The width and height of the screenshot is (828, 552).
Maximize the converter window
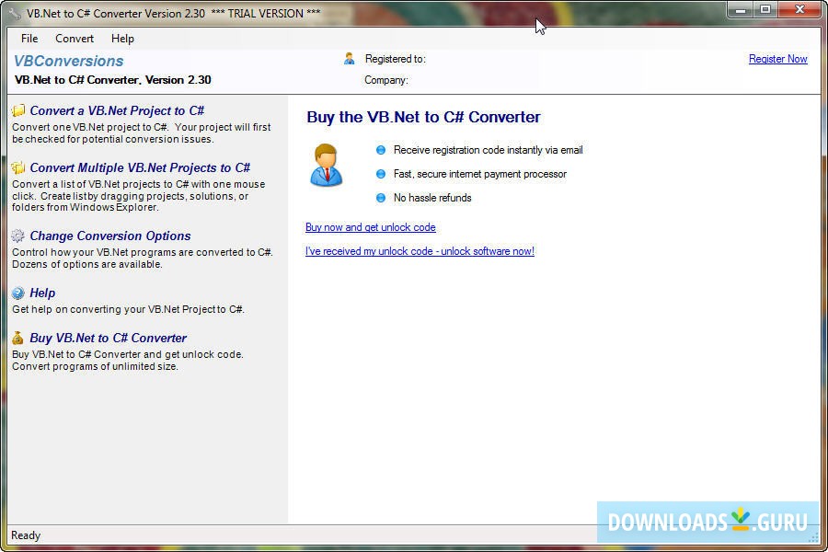pos(765,9)
